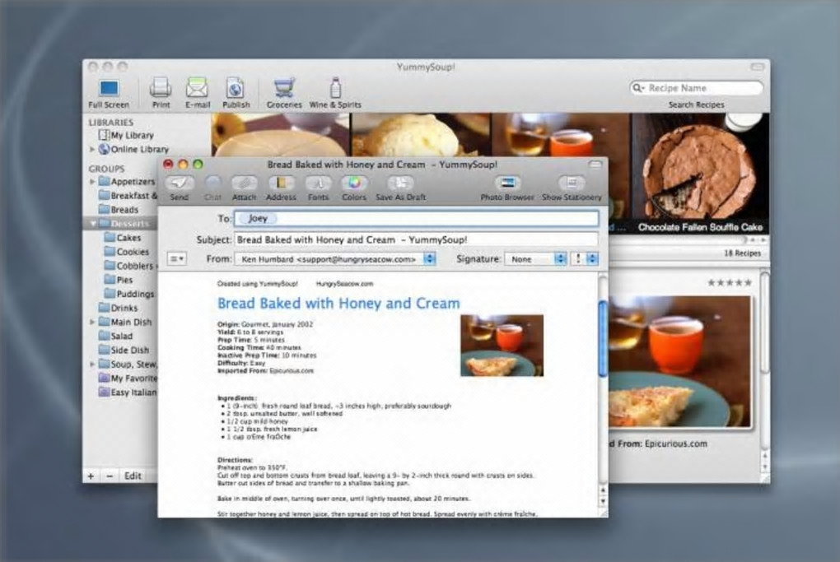Click the YummySoup toolbar toggle pill button

757,67
